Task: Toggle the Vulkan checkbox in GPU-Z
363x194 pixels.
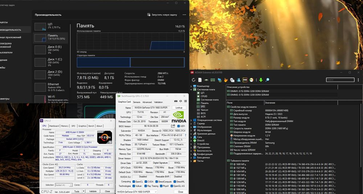Action: (x=134, y=186)
